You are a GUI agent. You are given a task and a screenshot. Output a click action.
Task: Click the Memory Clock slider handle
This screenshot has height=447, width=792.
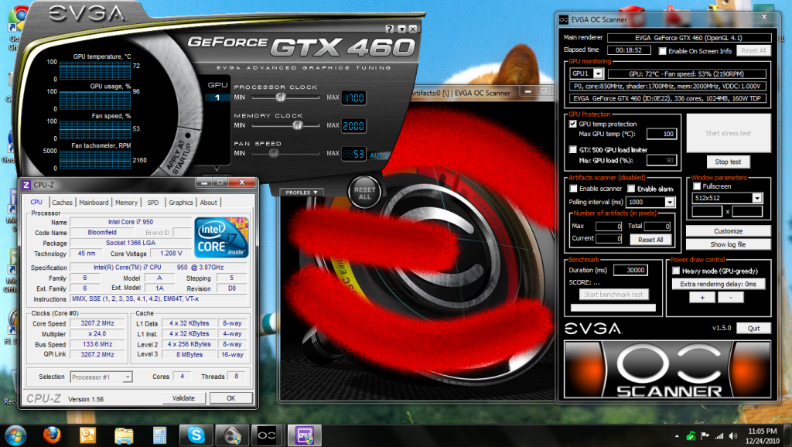[x=298, y=125]
